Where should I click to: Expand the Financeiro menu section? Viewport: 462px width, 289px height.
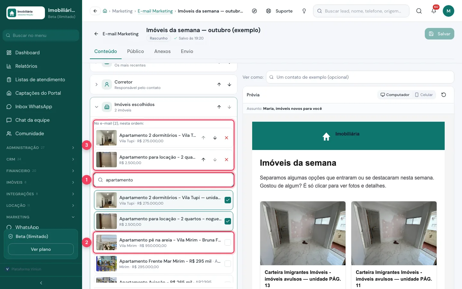pos(41,171)
